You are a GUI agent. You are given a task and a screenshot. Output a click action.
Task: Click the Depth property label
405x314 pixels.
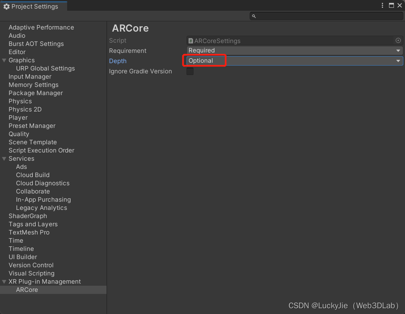[118, 61]
